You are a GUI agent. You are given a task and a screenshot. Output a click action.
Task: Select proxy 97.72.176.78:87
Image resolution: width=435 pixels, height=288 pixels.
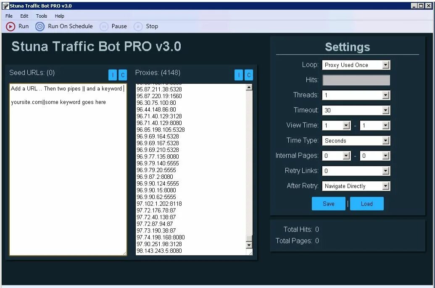tap(156, 210)
